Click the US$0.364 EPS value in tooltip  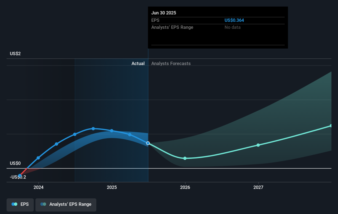[234, 20]
